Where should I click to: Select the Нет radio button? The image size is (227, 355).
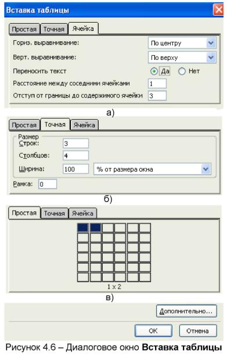pyautogui.click(x=182, y=72)
